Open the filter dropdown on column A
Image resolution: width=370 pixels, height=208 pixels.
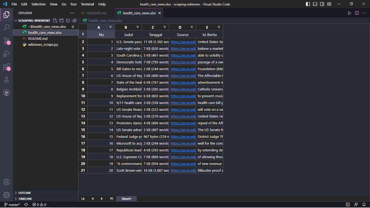pyautogui.click(x=111, y=27)
